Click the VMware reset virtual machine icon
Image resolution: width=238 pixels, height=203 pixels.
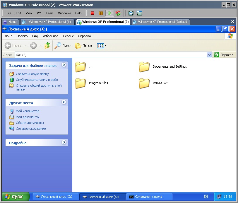click(x=118, y=13)
